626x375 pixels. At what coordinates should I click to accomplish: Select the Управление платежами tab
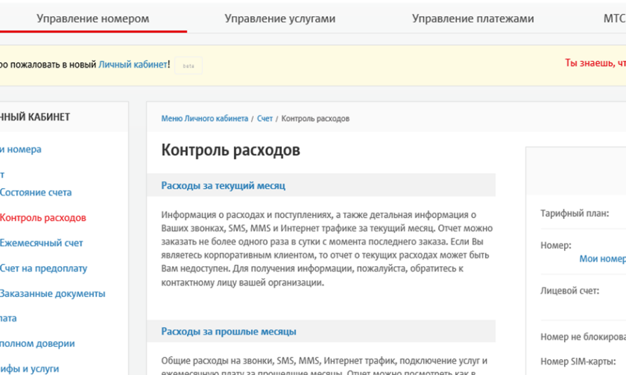click(473, 19)
